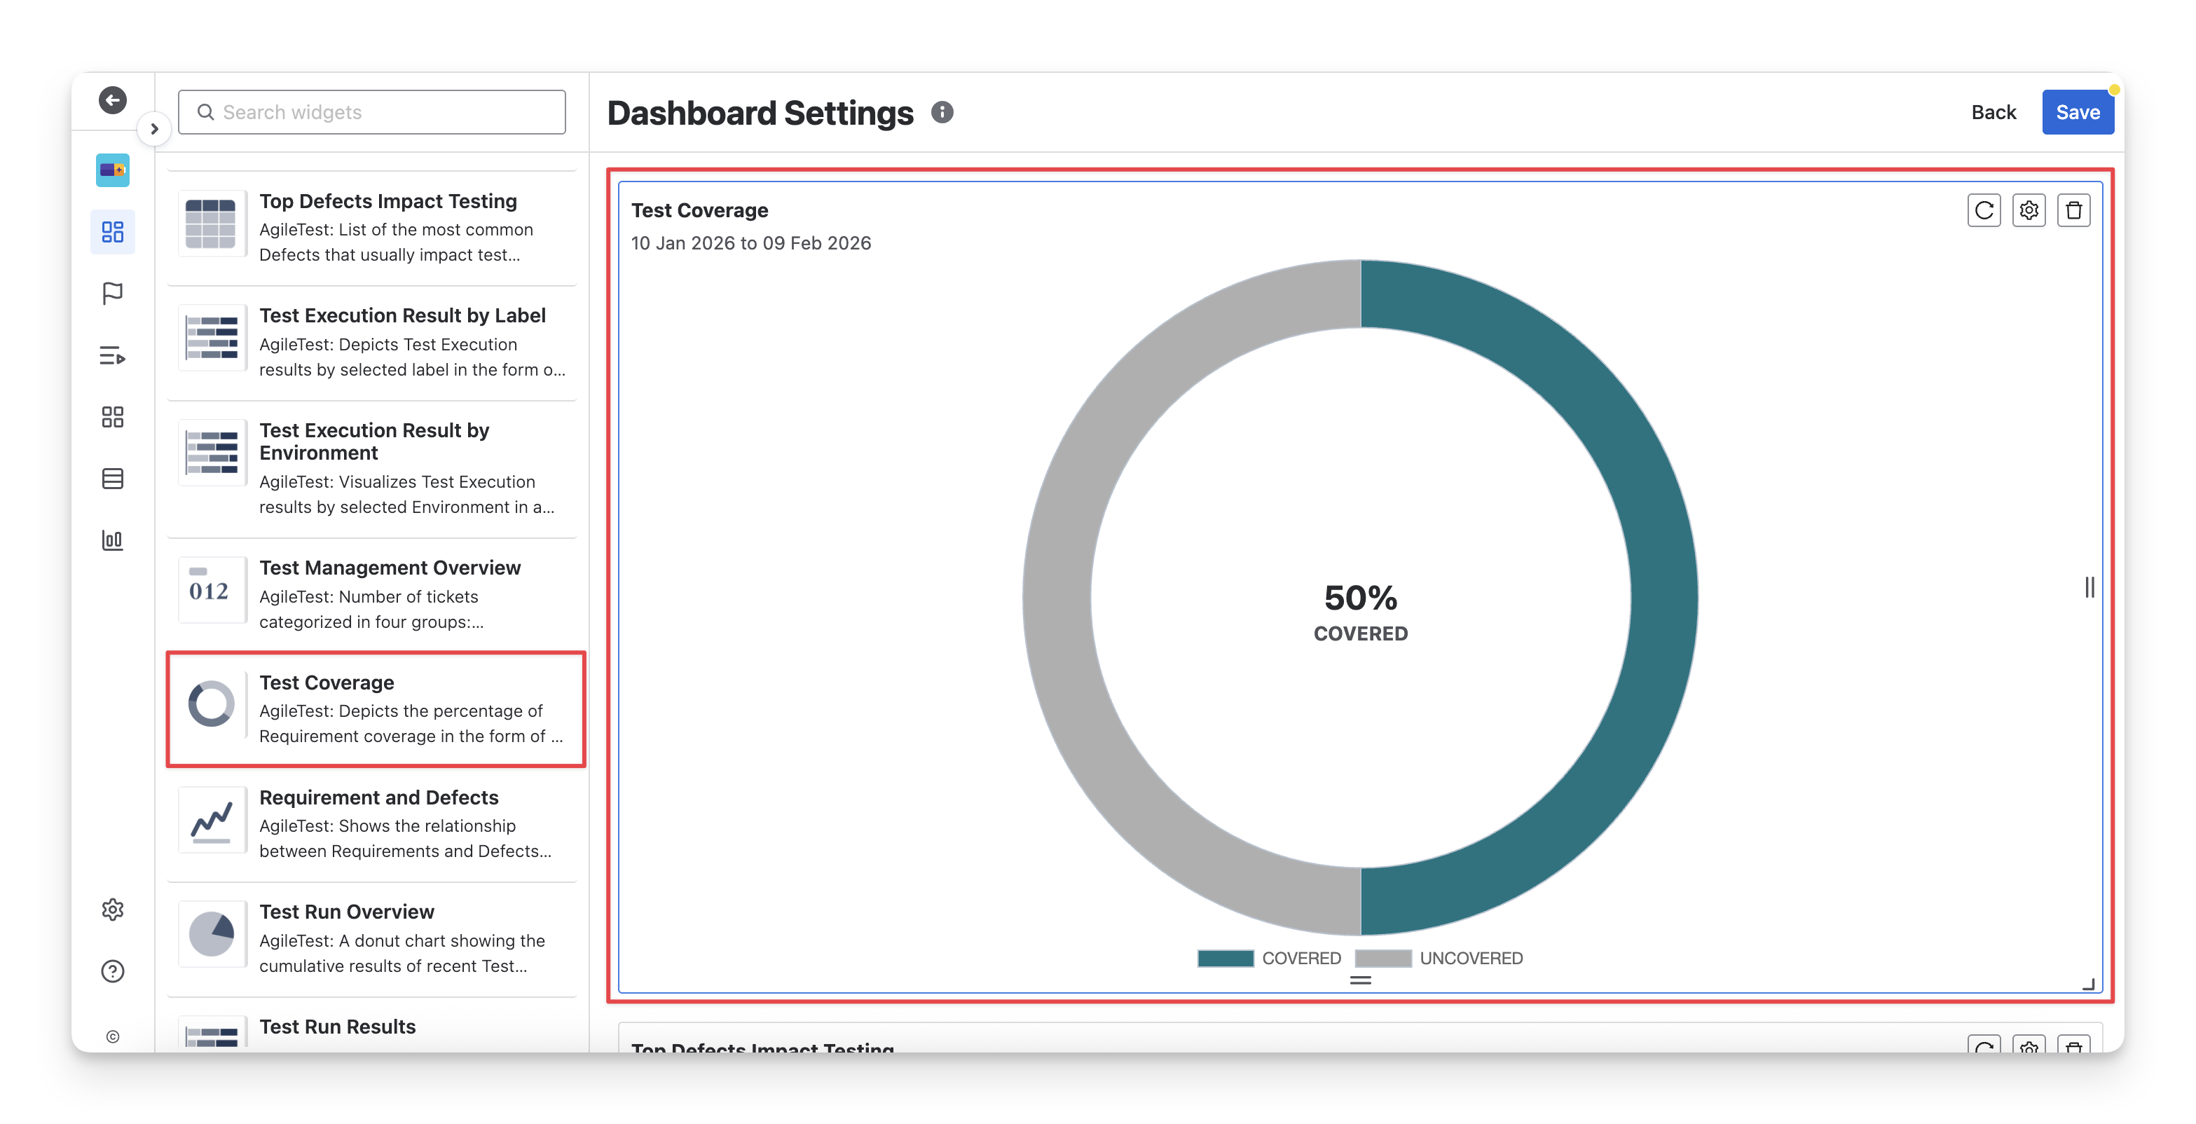Toggle the UNCOVERED legend swatch
2196x1124 pixels.
coord(1382,958)
